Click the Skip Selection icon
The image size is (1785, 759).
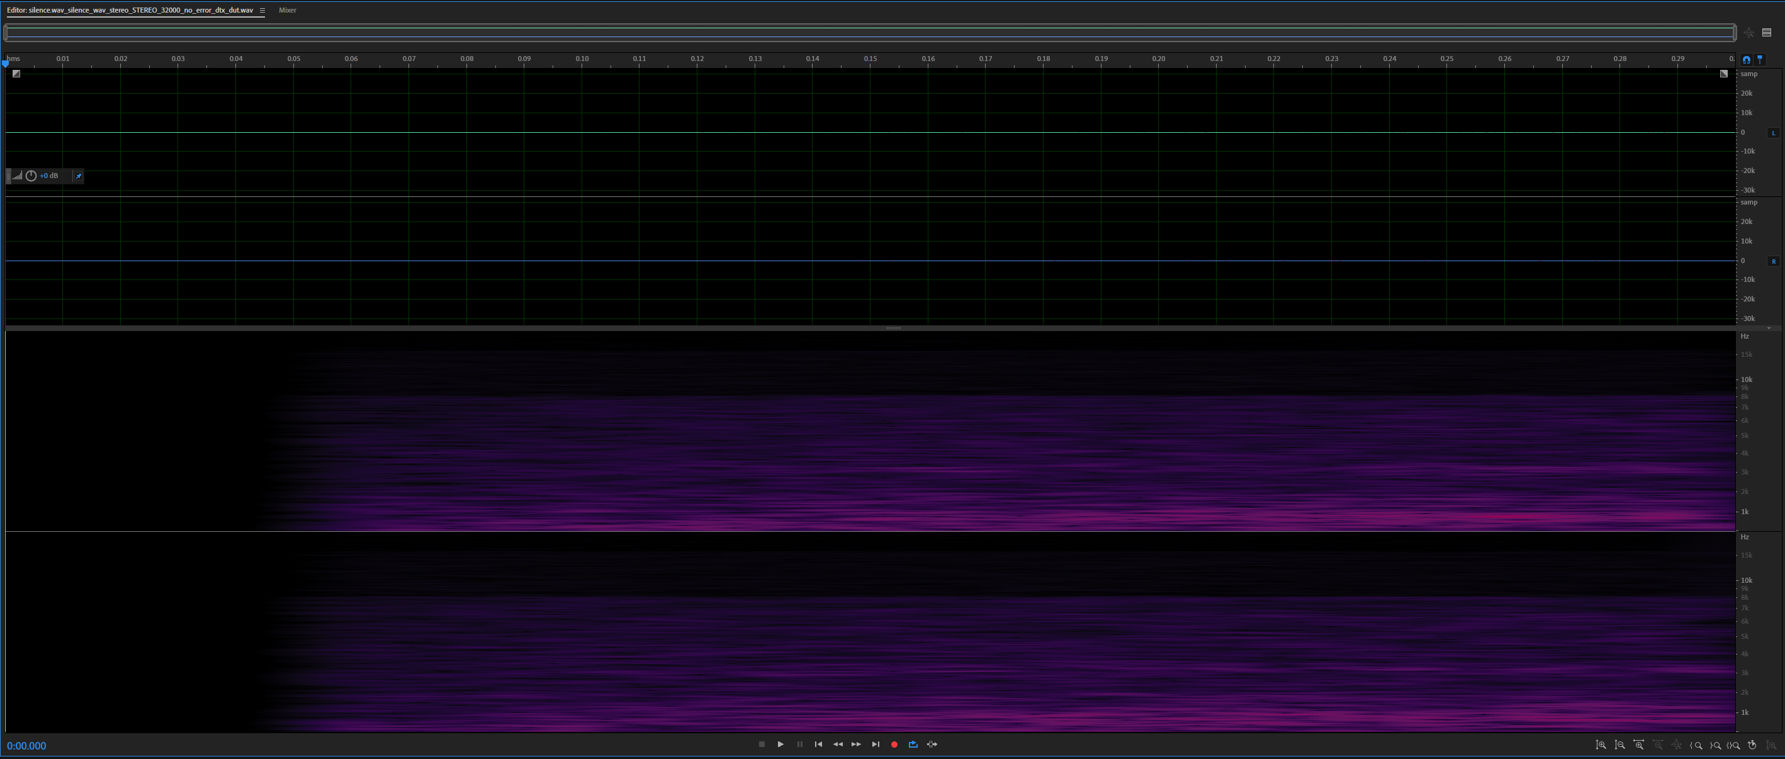click(932, 745)
